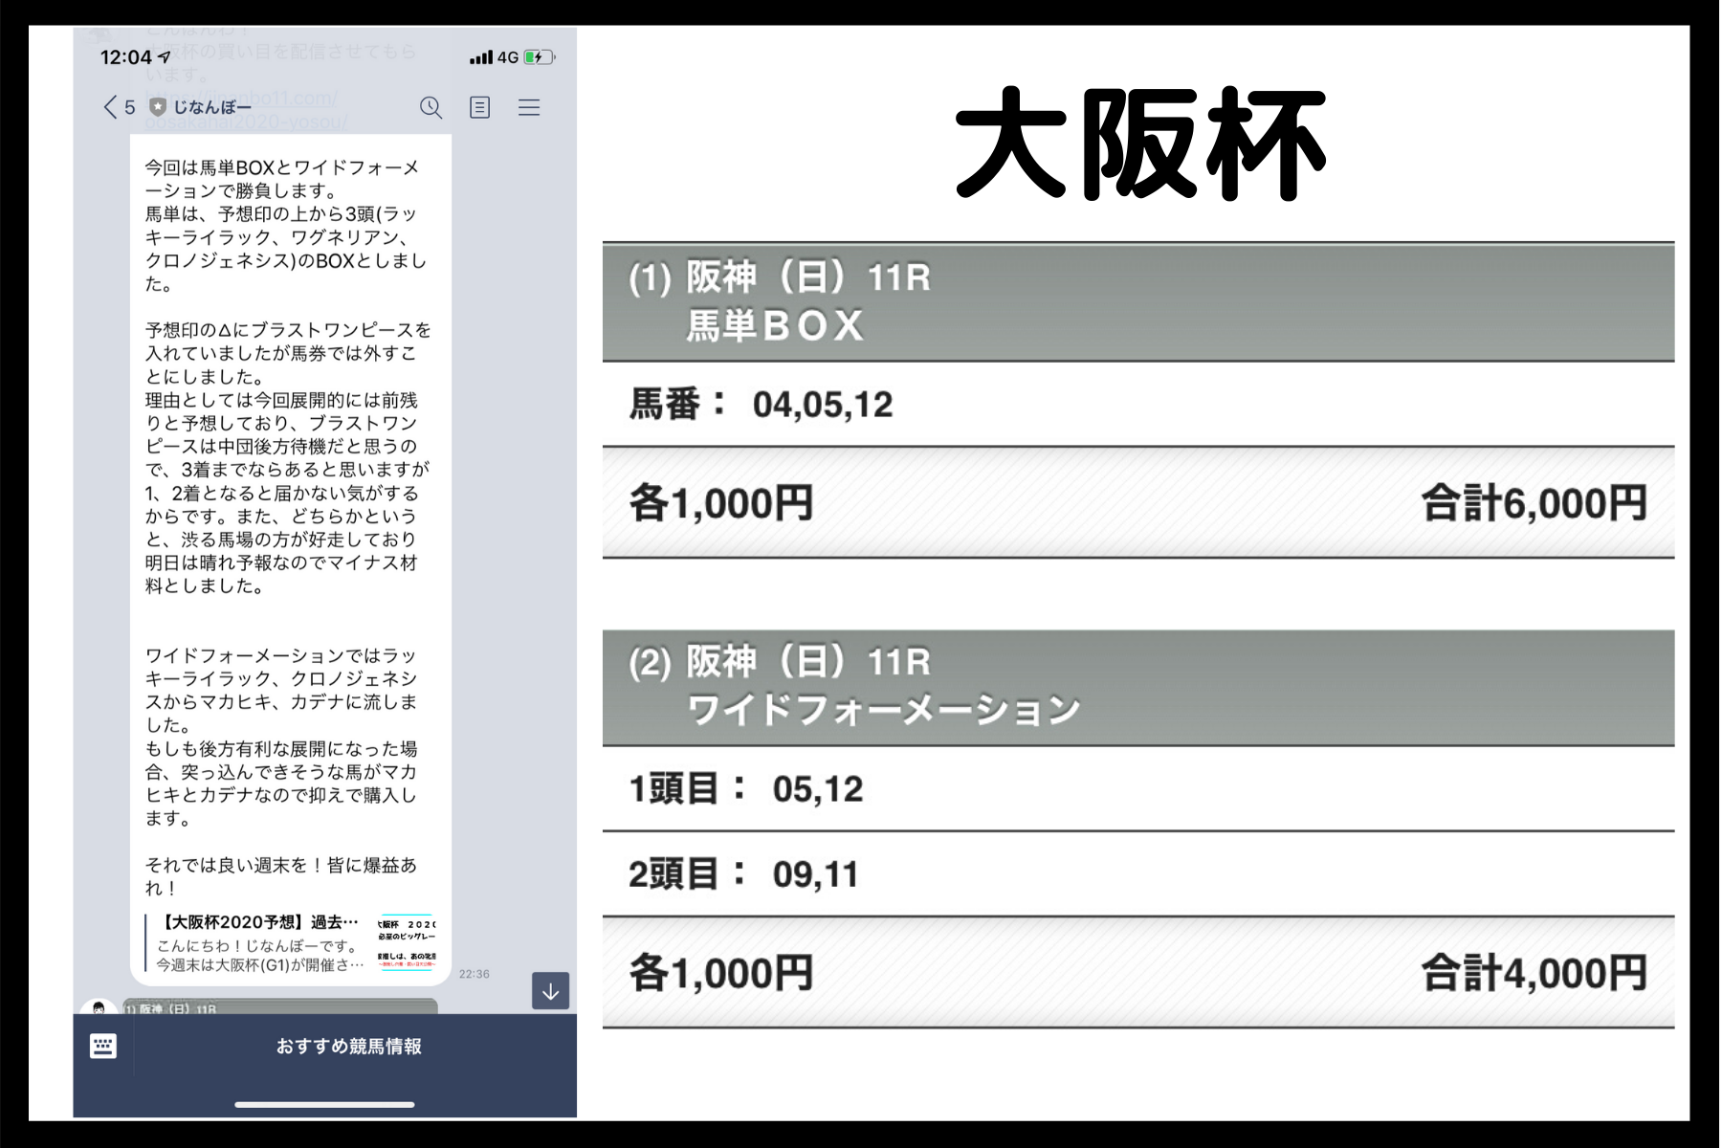Viewport: 1722px width, 1148px height.
Task: Select the (2) ワイドフォーメーション header
Action: pos(1138,687)
